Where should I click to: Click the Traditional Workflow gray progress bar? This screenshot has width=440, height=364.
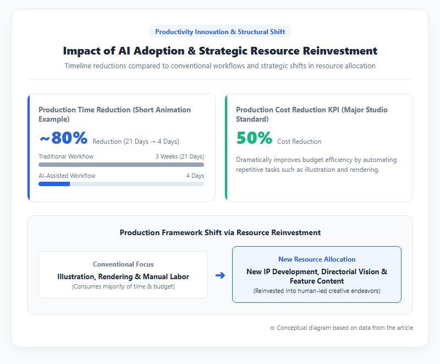[x=121, y=165]
